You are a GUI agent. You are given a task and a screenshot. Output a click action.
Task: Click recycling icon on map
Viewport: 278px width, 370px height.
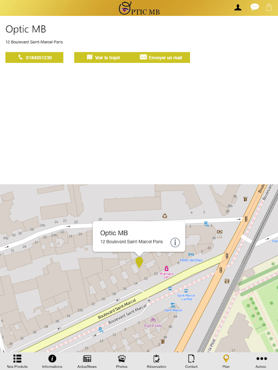[x=165, y=216]
